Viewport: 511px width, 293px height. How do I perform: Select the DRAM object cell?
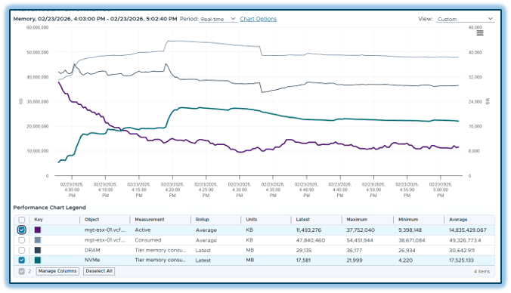click(92, 251)
